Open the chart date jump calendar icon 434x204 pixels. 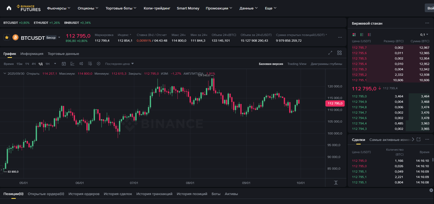(64, 64)
